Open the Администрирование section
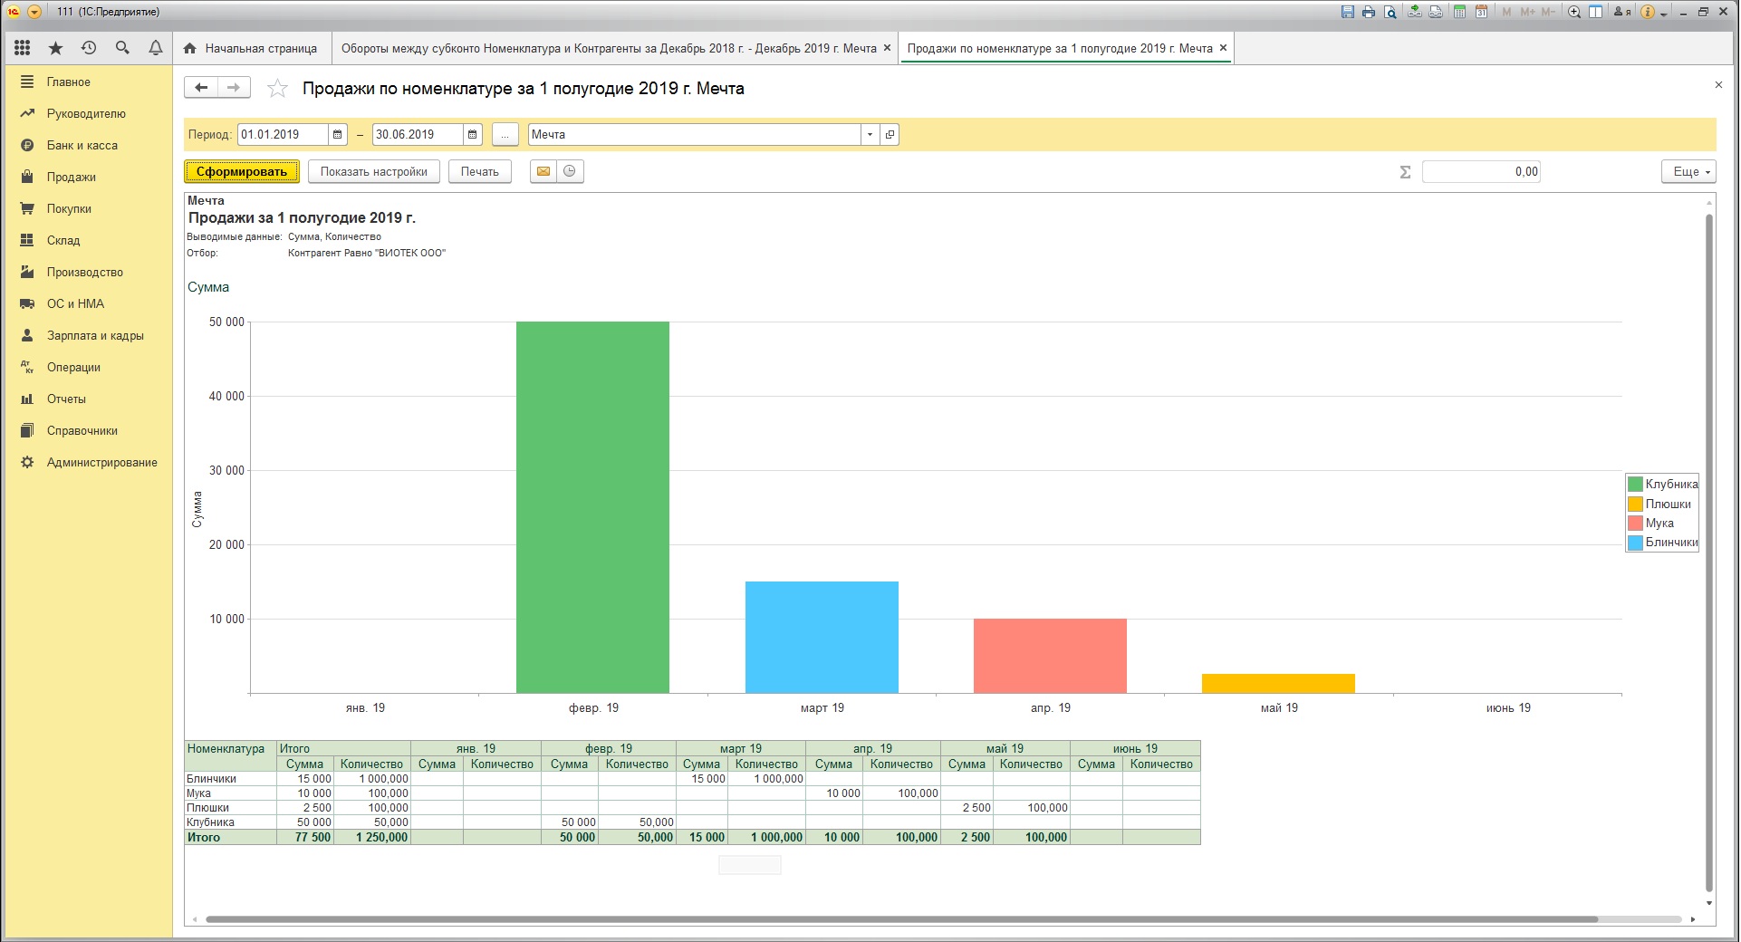The height and width of the screenshot is (942, 1741). [x=101, y=462]
